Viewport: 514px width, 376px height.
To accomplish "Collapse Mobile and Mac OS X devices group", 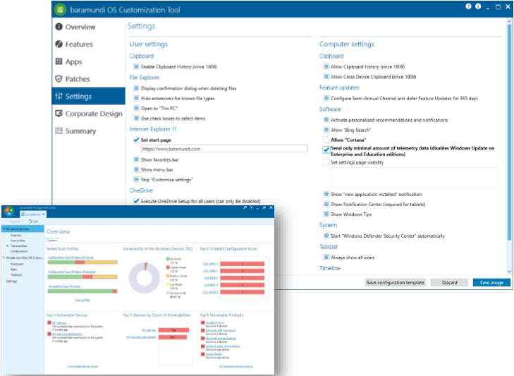I will click(x=3, y=257).
